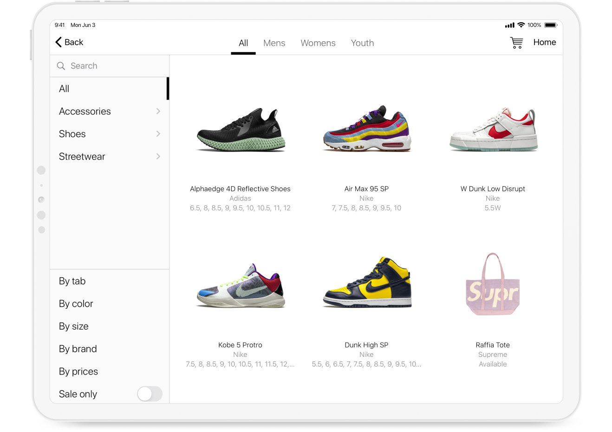
Task: Click the Back chevron icon
Action: tap(58, 42)
